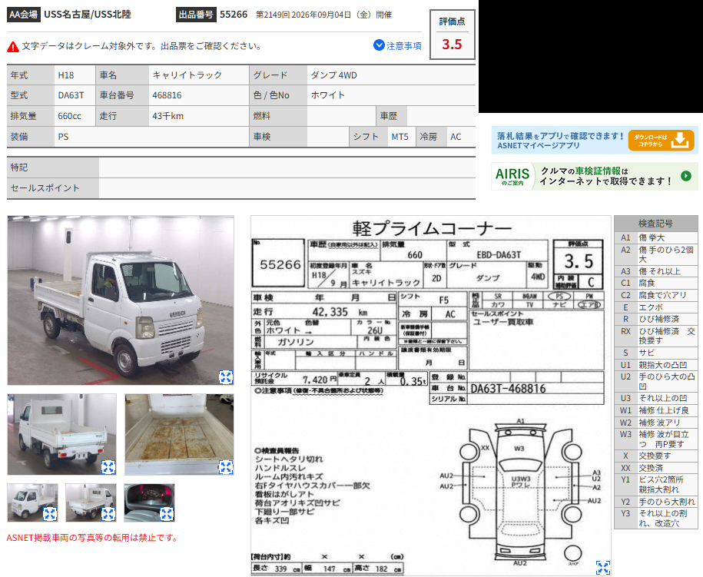
Task: Open the cargo bed floor thumbnail
Action: (x=179, y=434)
